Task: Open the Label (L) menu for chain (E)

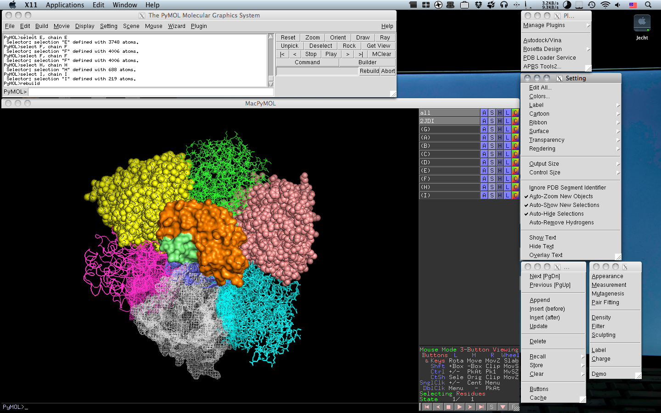Action: pyautogui.click(x=507, y=170)
